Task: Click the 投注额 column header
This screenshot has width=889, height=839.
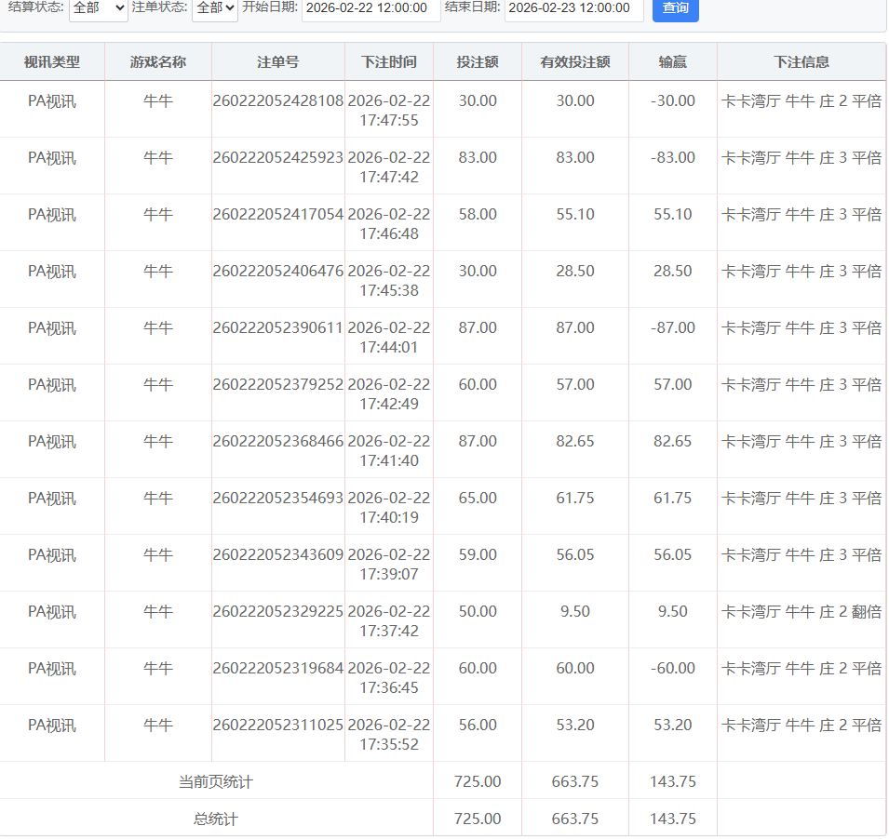Action: (477, 62)
